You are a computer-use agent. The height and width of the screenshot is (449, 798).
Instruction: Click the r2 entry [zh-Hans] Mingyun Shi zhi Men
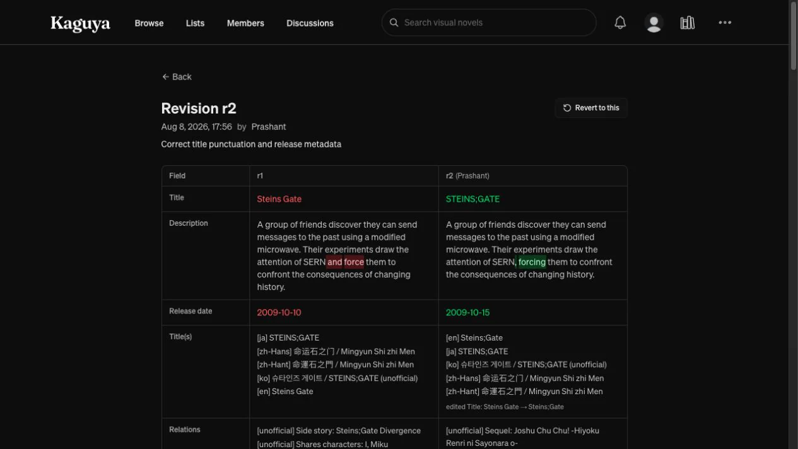(x=525, y=378)
